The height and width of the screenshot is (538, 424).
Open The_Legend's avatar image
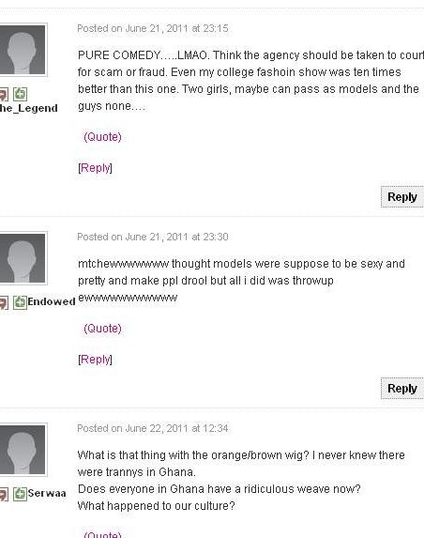pyautogui.click(x=23, y=50)
